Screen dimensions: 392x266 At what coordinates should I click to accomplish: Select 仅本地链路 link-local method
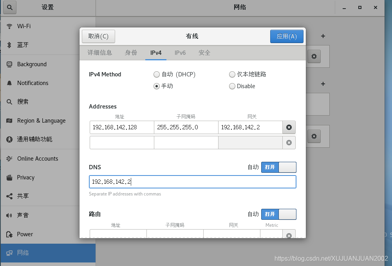click(247, 74)
